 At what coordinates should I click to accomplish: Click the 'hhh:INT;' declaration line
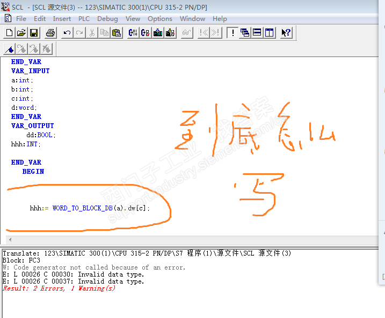pyautogui.click(x=26, y=144)
